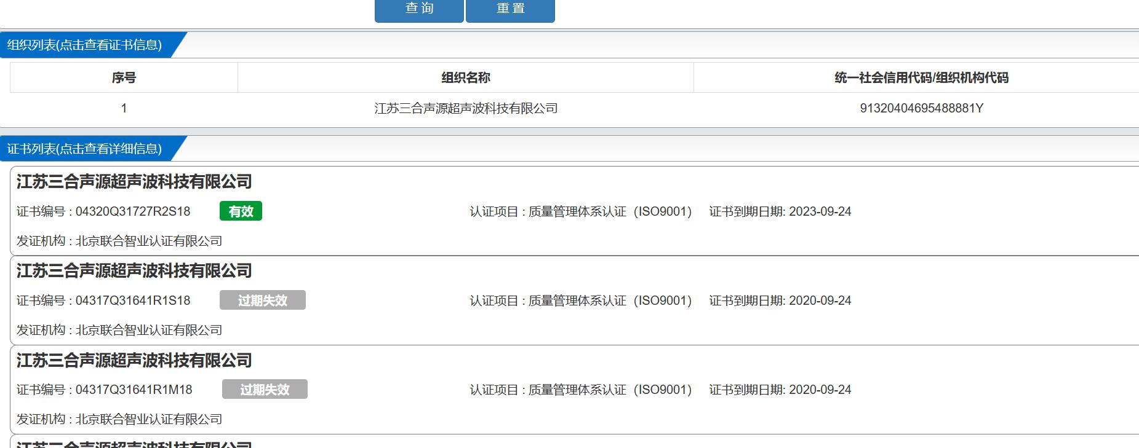The height and width of the screenshot is (448, 1139).
Task: Click the 查询 search button
Action: (x=419, y=10)
